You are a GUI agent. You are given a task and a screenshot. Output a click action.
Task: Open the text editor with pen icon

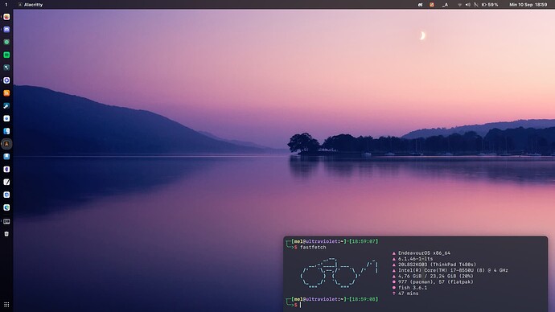[x=6, y=183]
